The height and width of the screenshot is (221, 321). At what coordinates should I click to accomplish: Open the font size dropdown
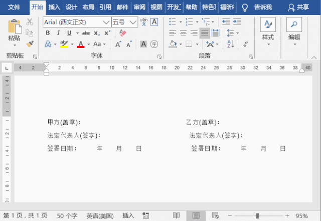point(133,22)
